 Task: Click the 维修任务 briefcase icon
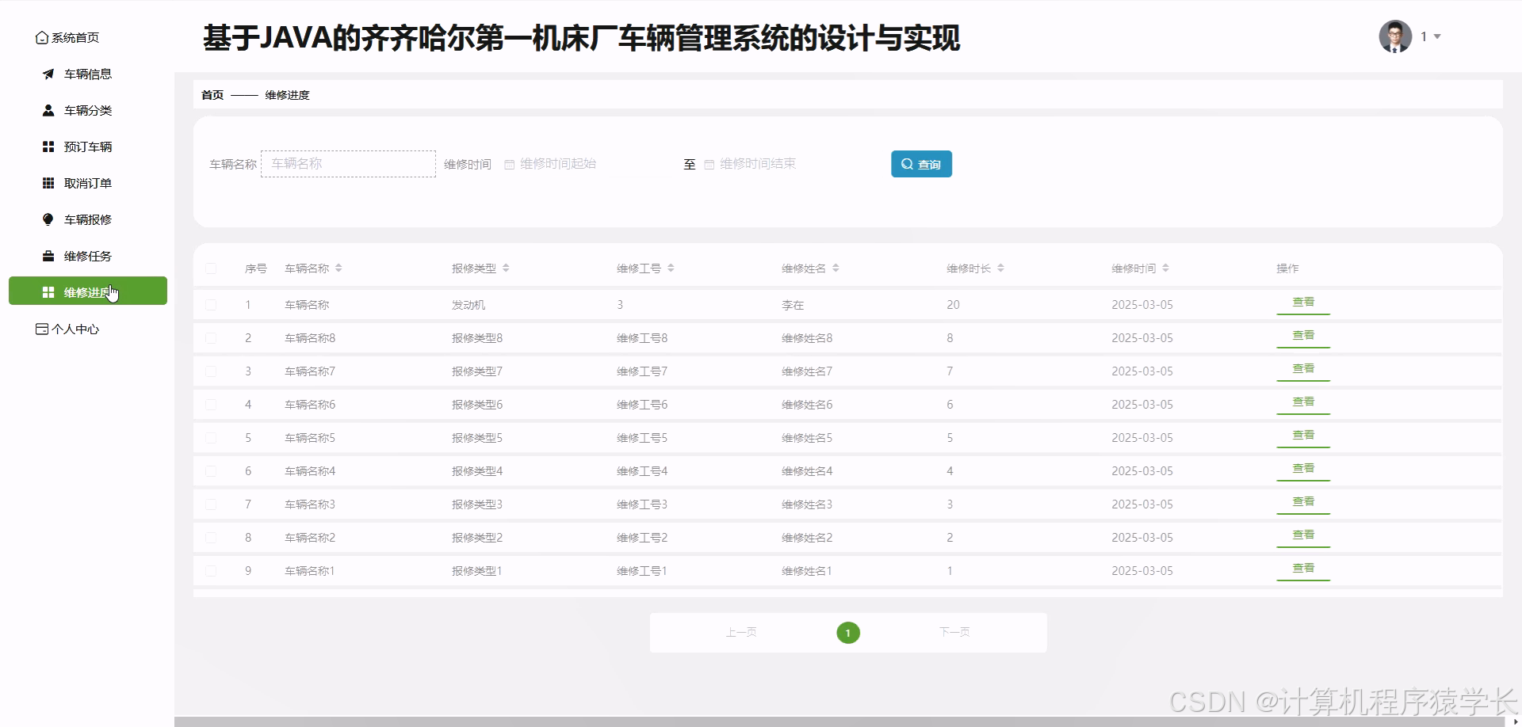coord(48,256)
